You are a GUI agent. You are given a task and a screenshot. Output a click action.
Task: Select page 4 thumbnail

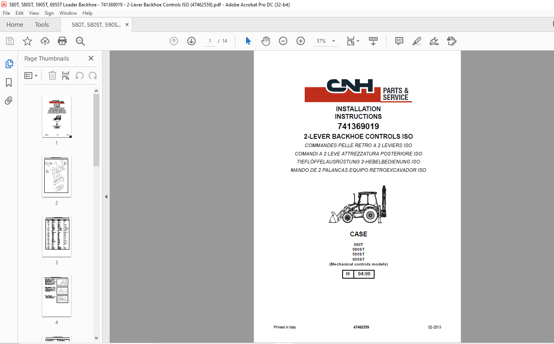[x=57, y=296]
